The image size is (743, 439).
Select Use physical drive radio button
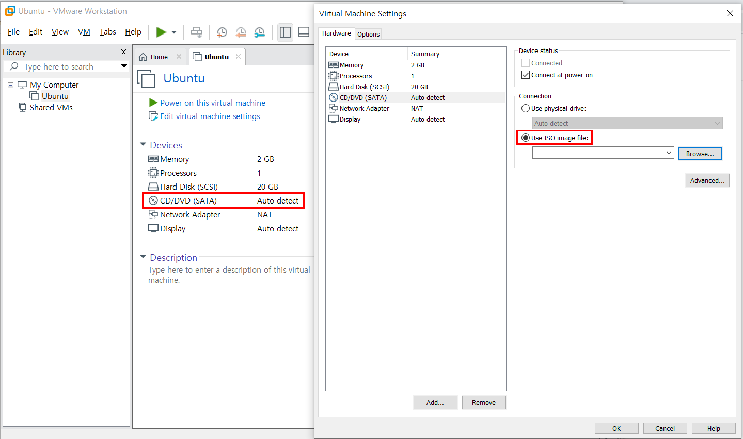[x=526, y=108]
